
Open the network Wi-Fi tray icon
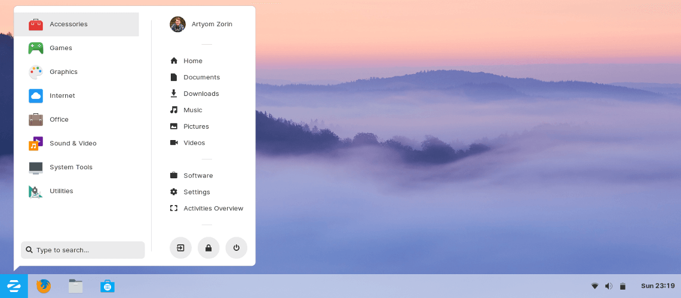(x=594, y=286)
